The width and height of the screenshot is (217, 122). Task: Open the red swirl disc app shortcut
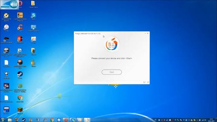20,40
